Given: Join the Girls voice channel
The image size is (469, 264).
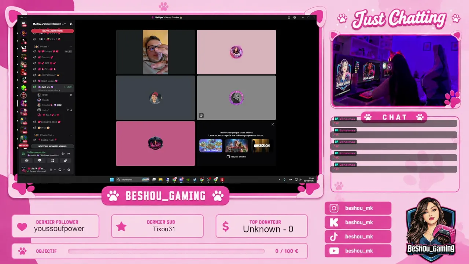Looking at the screenshot, I should tap(52, 69).
